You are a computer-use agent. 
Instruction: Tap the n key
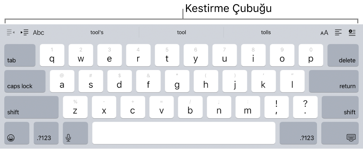pos(219,107)
